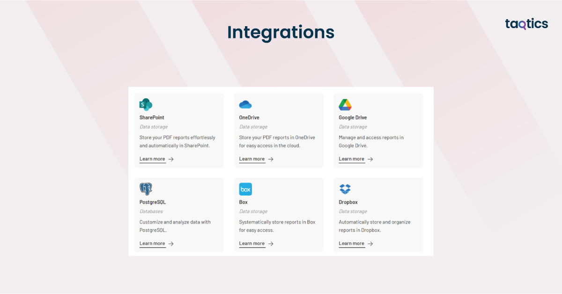Select the SharePoint card title
This screenshot has height=294, width=562.
[x=152, y=118]
